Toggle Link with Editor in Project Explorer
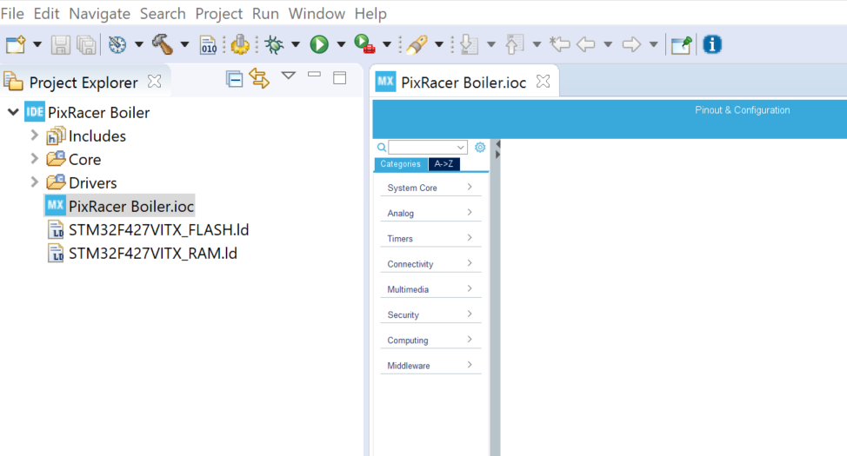 259,79
